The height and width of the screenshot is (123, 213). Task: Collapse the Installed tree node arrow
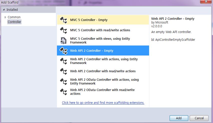[4, 10]
